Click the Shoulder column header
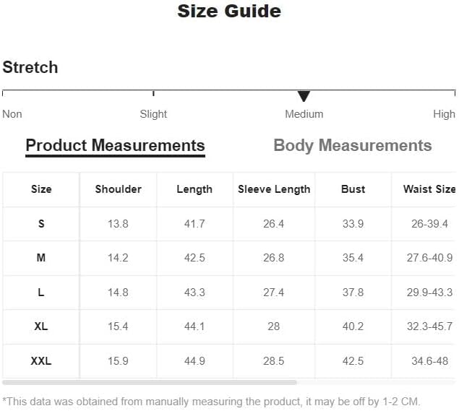 tap(119, 189)
